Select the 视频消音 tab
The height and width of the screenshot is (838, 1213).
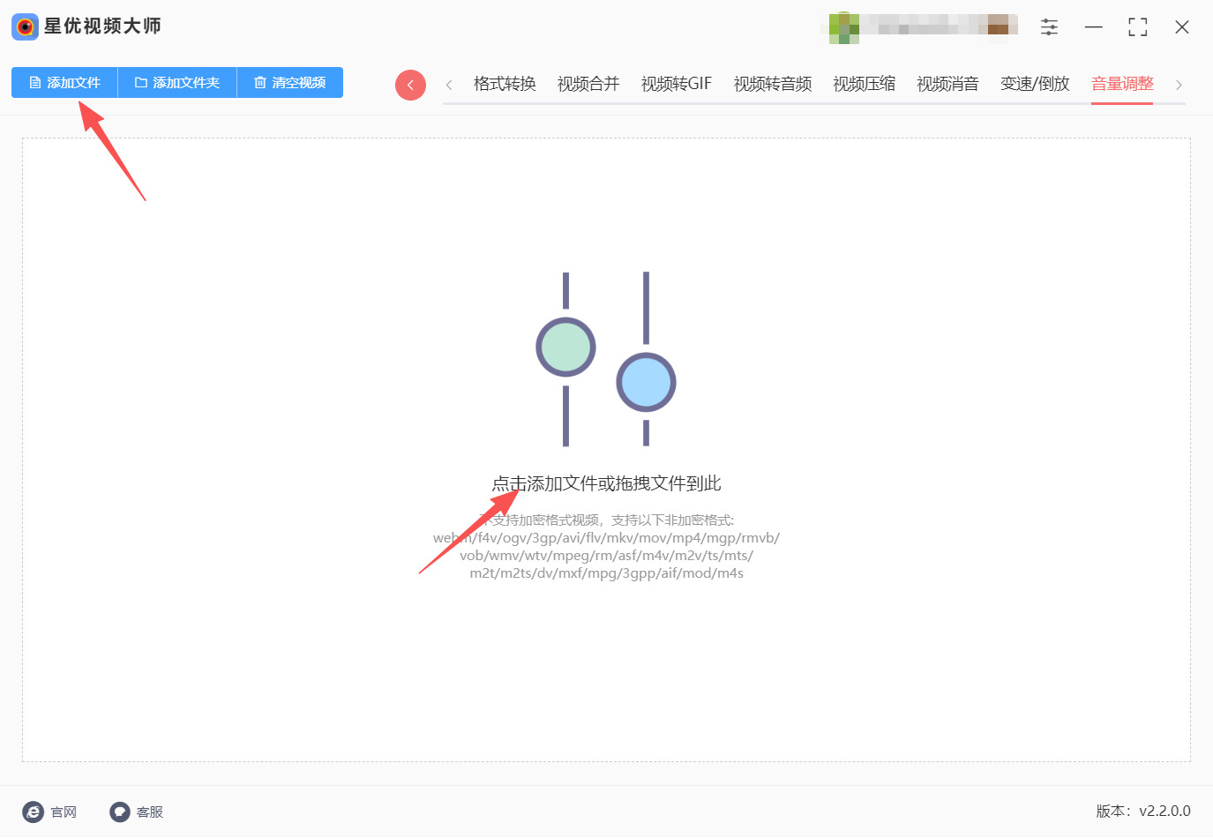(x=948, y=84)
